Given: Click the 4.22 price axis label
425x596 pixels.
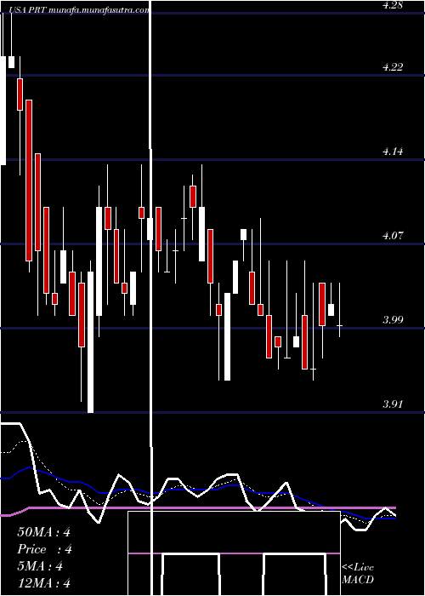Looking at the screenshot, I should coord(393,67).
